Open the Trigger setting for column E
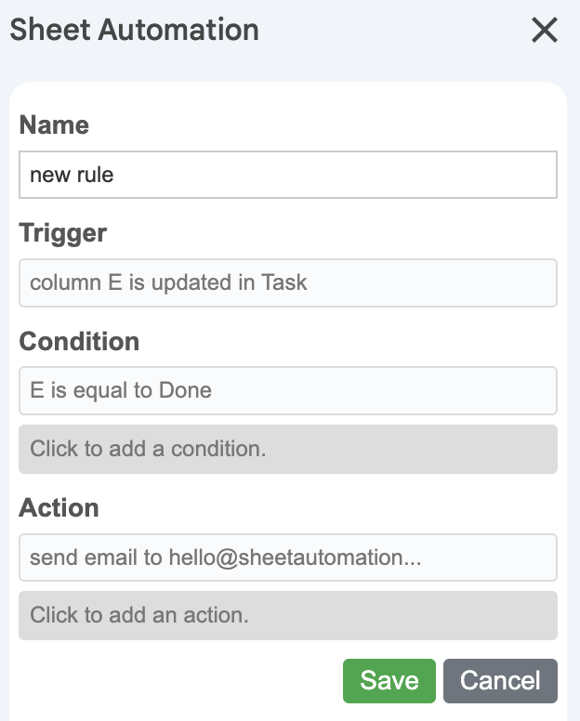 pyautogui.click(x=288, y=282)
